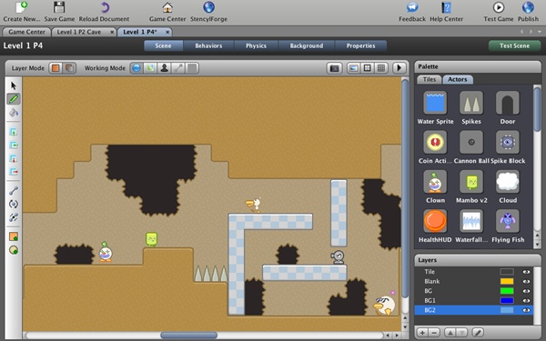The height and width of the screenshot is (341, 546).
Task: Open the Background section
Action: 307,46
